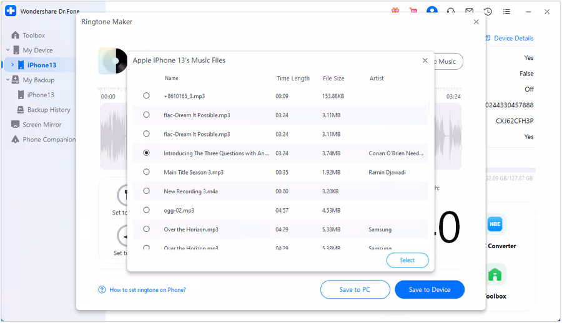Click the storage usage progress bar
Viewport: 562px width, 323px height.
point(511,170)
